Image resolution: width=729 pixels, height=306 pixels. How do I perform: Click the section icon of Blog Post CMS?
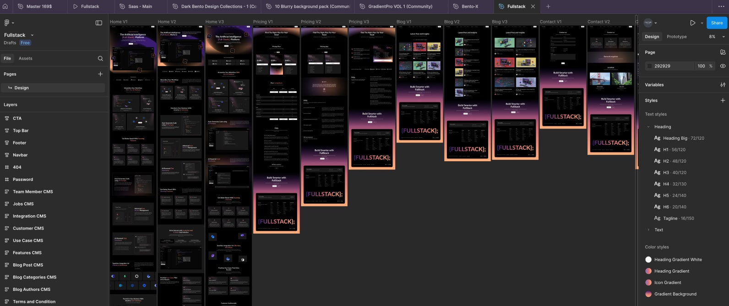(x=7, y=265)
